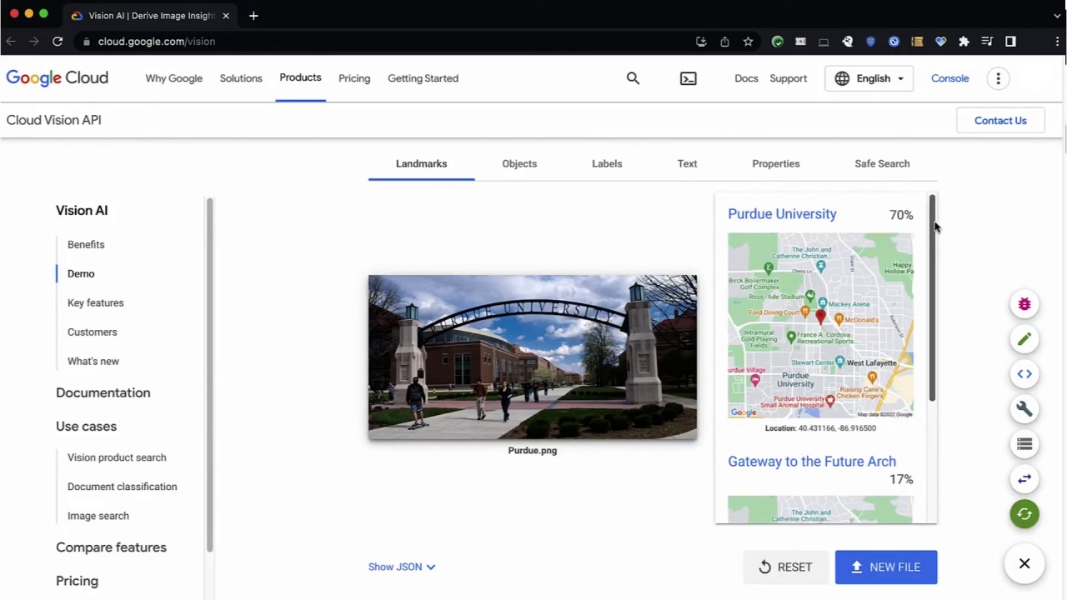
Task: Click the Google Cloud search magnifier icon
Action: [x=633, y=78]
